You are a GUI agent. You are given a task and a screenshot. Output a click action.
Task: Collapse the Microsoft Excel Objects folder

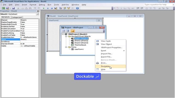[66, 36]
